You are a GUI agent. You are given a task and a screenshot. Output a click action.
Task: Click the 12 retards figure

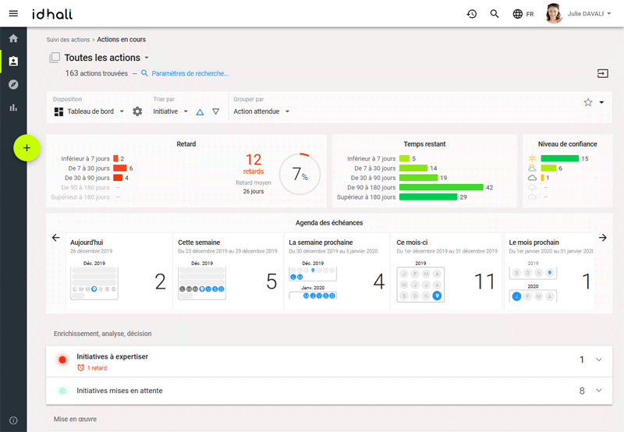click(253, 164)
